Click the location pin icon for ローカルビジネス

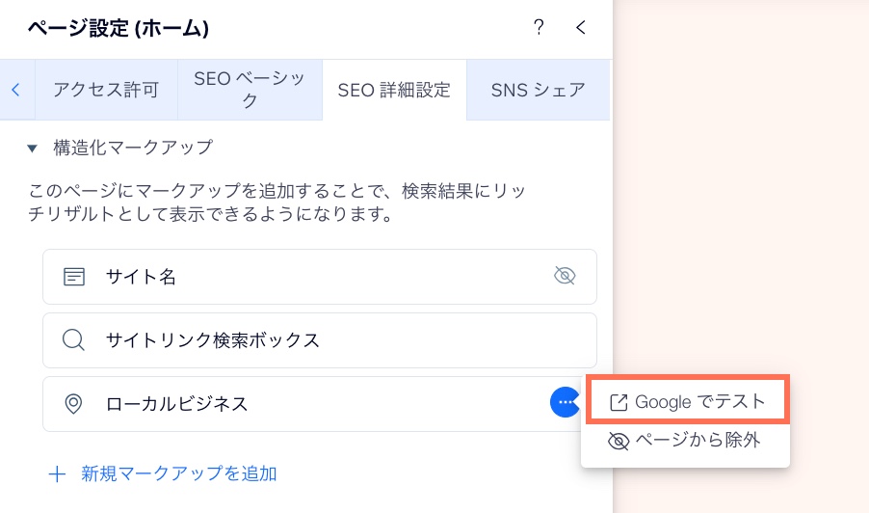click(73, 404)
